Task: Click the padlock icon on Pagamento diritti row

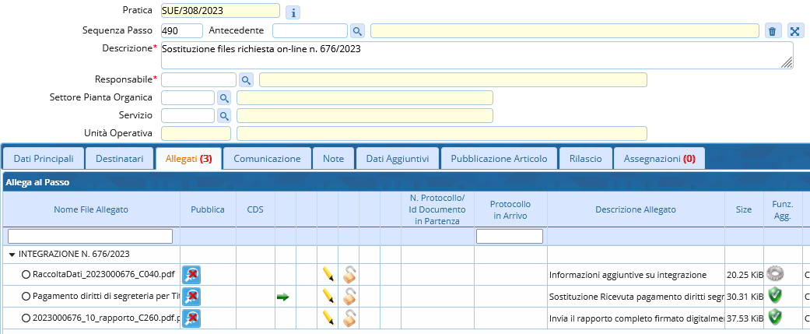Action: [x=350, y=296]
